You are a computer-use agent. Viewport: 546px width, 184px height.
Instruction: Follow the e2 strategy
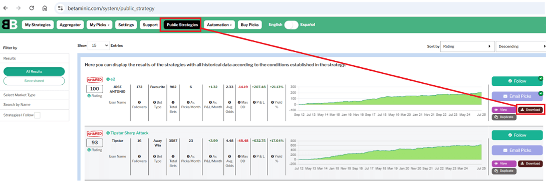click(x=517, y=81)
